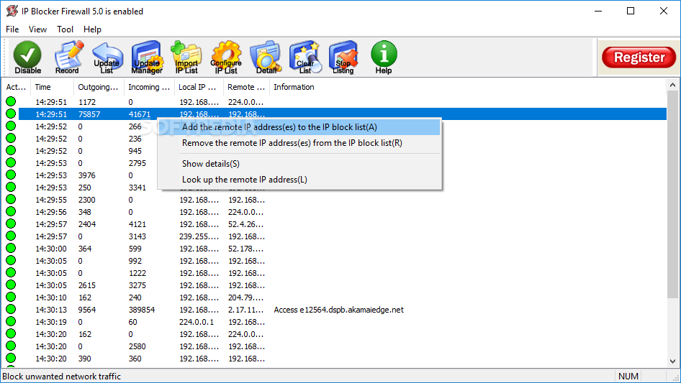Viewport: 681px width, 383px height.
Task: Select the incoming value '2580' cell
Action: [137, 346]
